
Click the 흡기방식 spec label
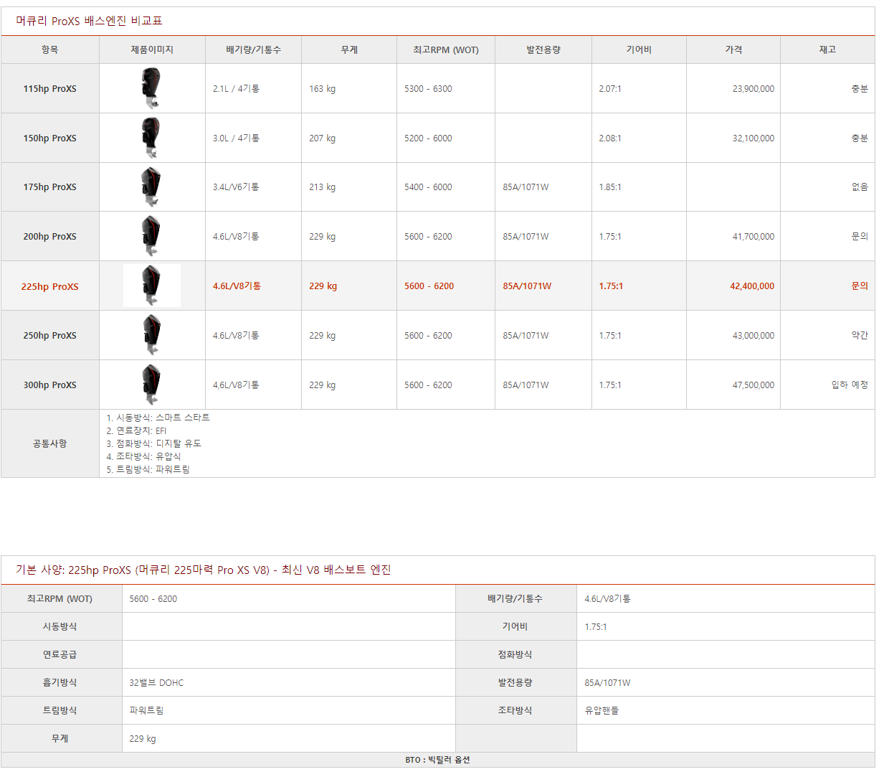(x=60, y=683)
